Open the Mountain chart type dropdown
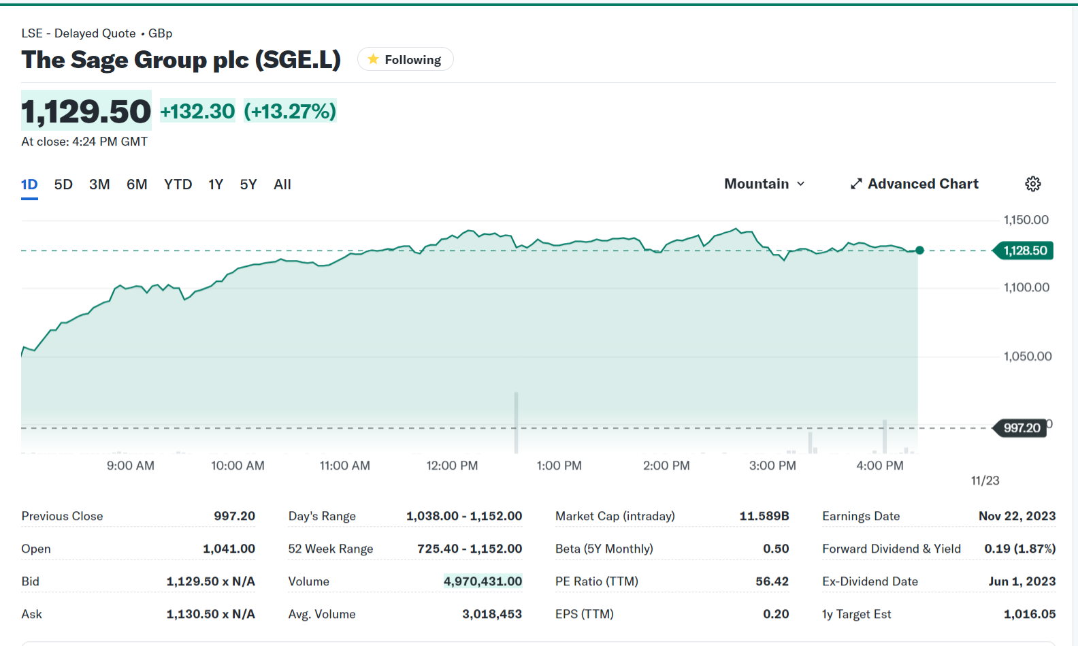The image size is (1078, 646). [765, 184]
